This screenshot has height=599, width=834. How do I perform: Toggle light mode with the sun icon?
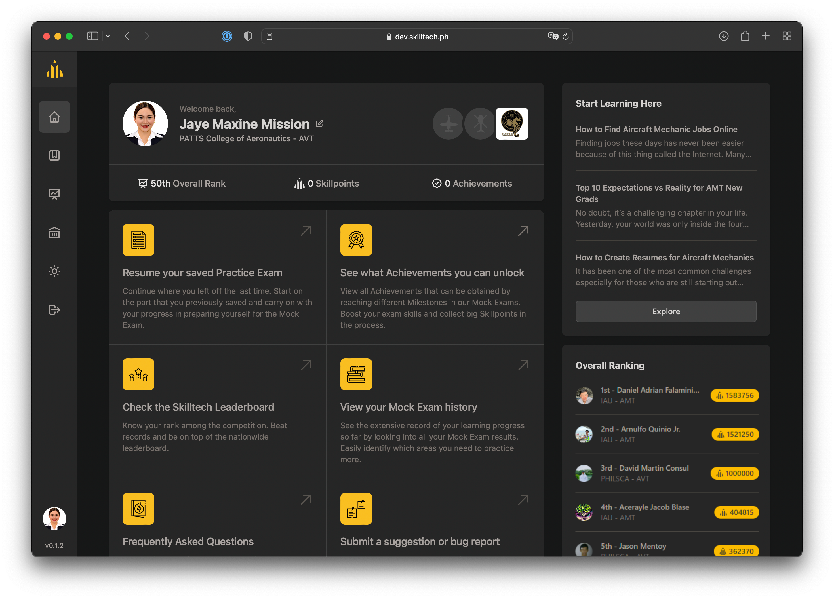coord(54,271)
